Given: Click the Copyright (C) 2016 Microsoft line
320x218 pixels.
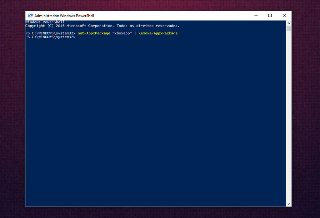Looking at the screenshot, I should pos(102,26).
